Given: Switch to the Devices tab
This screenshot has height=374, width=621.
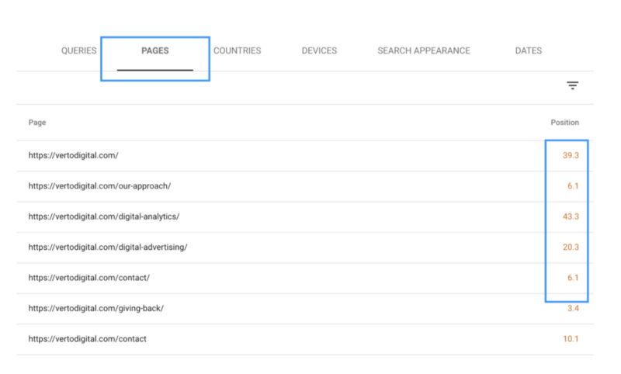Looking at the screenshot, I should (319, 50).
